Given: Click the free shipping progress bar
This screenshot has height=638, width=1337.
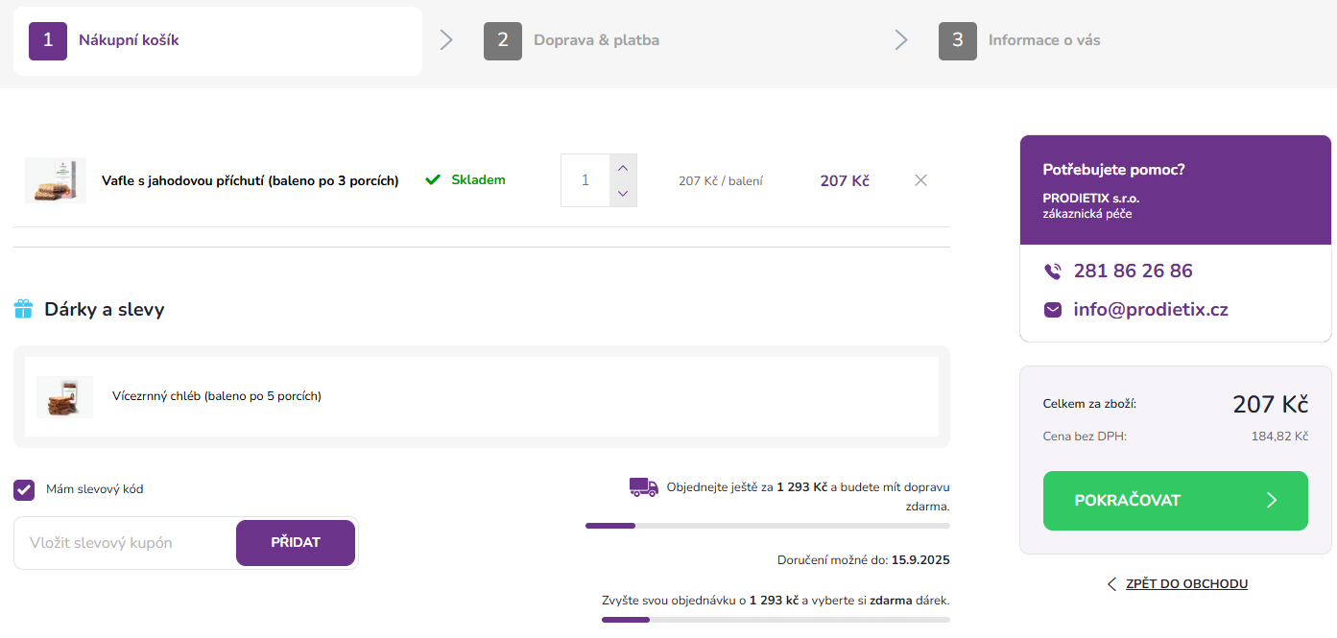Looking at the screenshot, I should pyautogui.click(x=767, y=526).
